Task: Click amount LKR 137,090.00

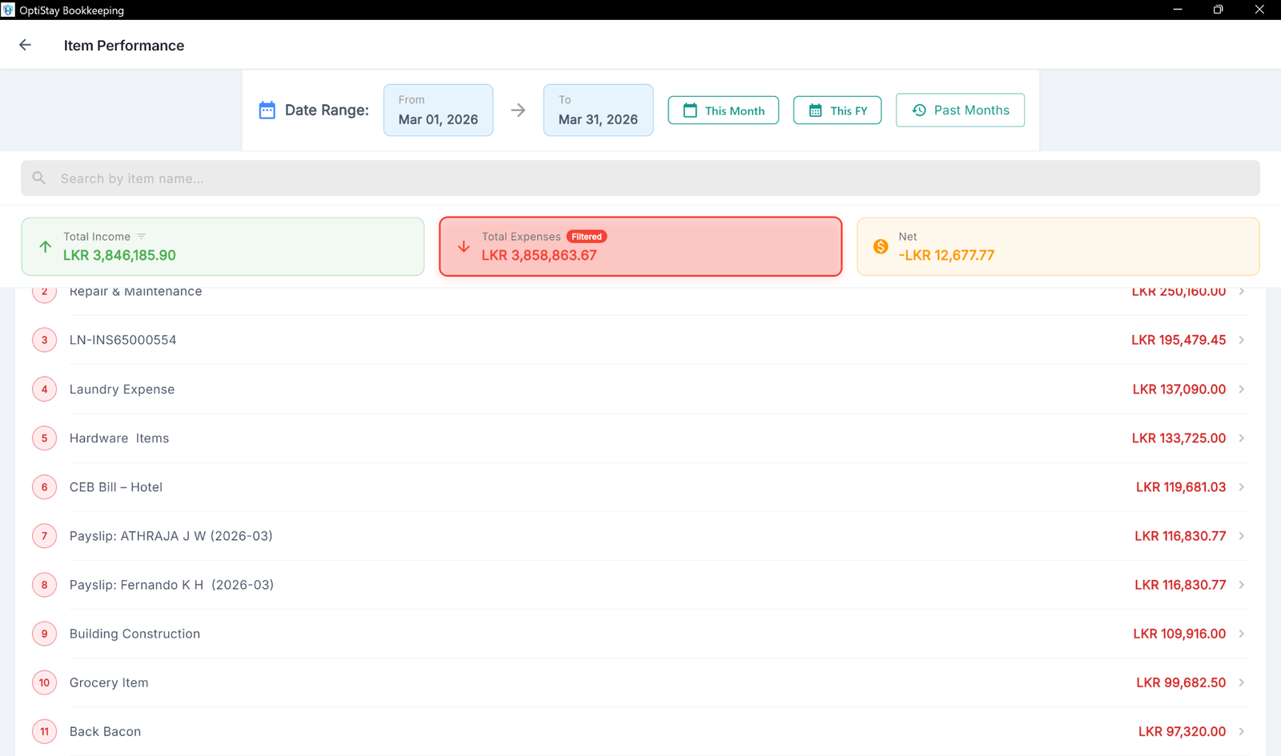Action: pyautogui.click(x=1179, y=389)
